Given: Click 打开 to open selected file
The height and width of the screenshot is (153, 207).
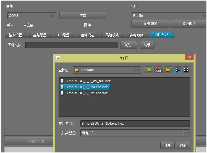Looking at the screenshot, I should click(167, 146).
